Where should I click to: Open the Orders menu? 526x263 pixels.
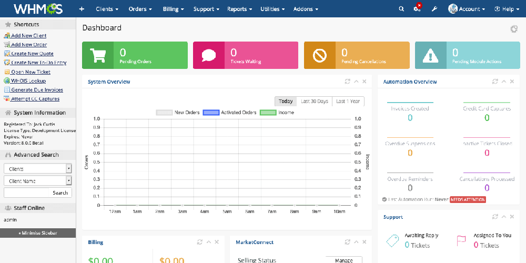[140, 9]
